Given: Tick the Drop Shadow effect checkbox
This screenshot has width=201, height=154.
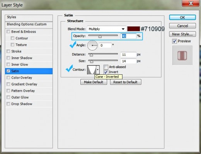Looking at the screenshot, I should [8, 104].
